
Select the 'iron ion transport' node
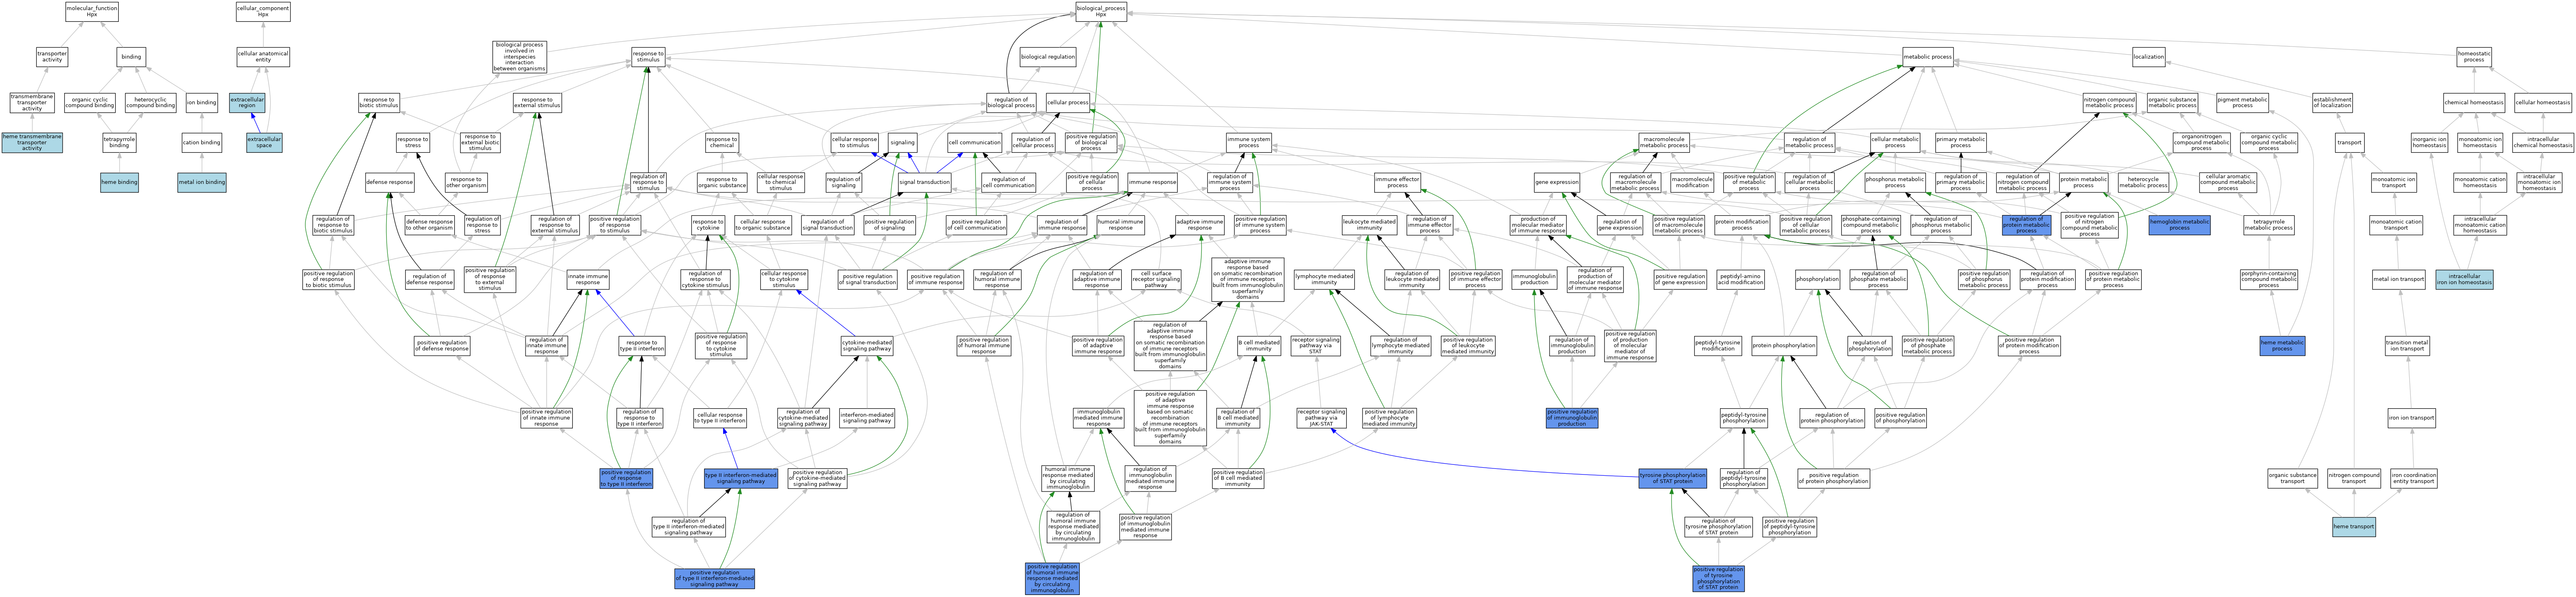(x=2412, y=418)
